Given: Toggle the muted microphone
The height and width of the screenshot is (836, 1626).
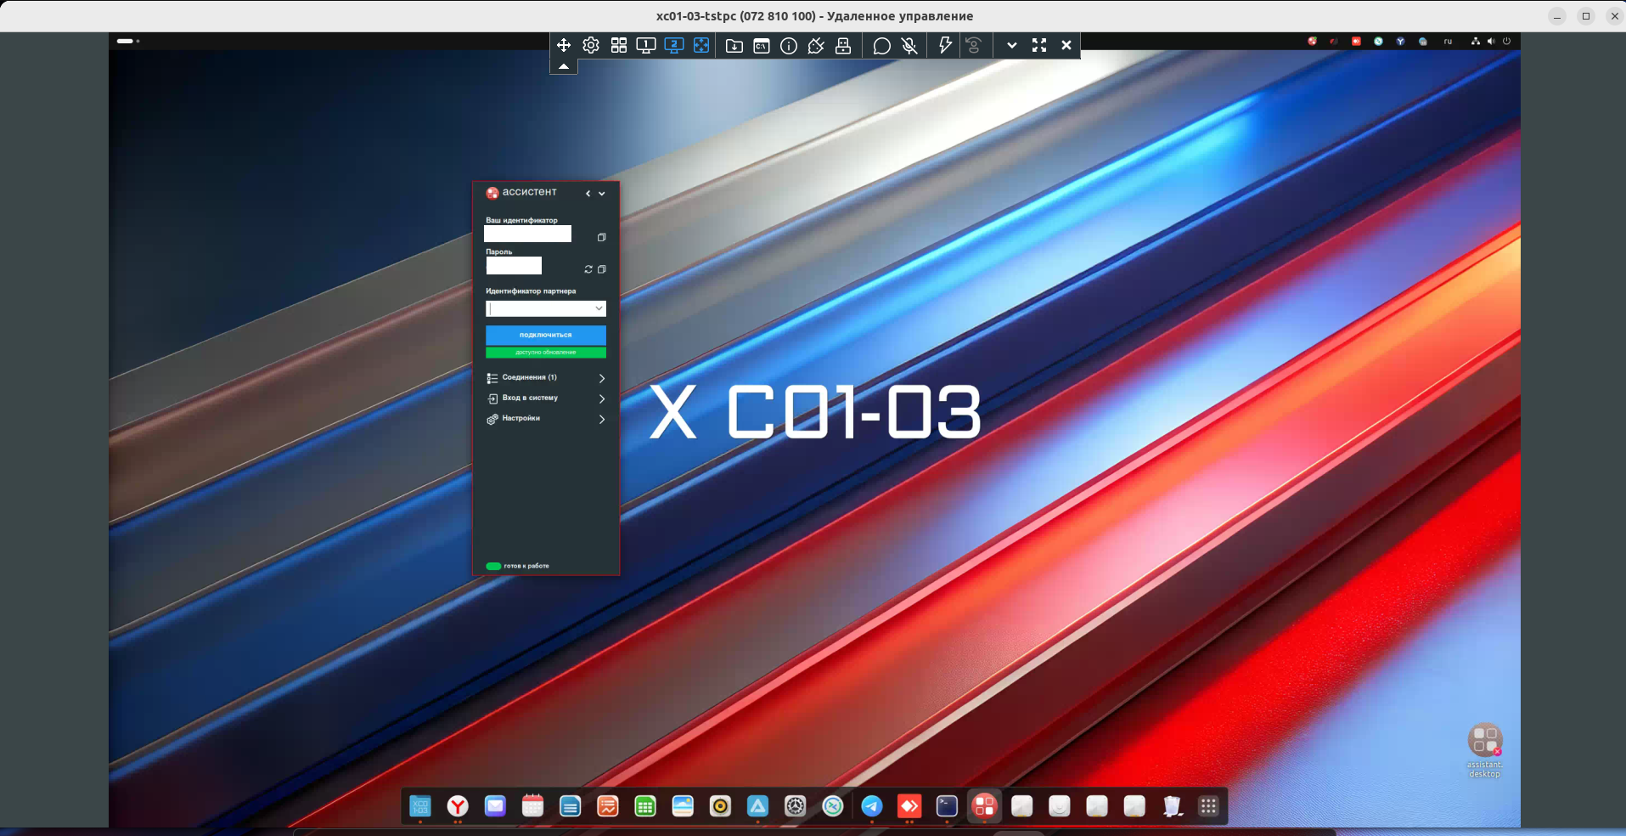Looking at the screenshot, I should click(x=909, y=46).
